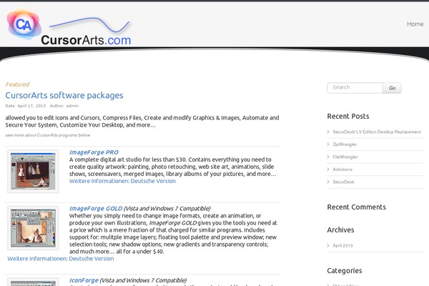This screenshot has width=429, height=286.
Task: Click the 'Recent Comments' heading
Action: click(x=357, y=207)
